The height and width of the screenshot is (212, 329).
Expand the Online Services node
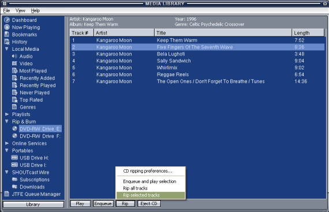[7, 143]
